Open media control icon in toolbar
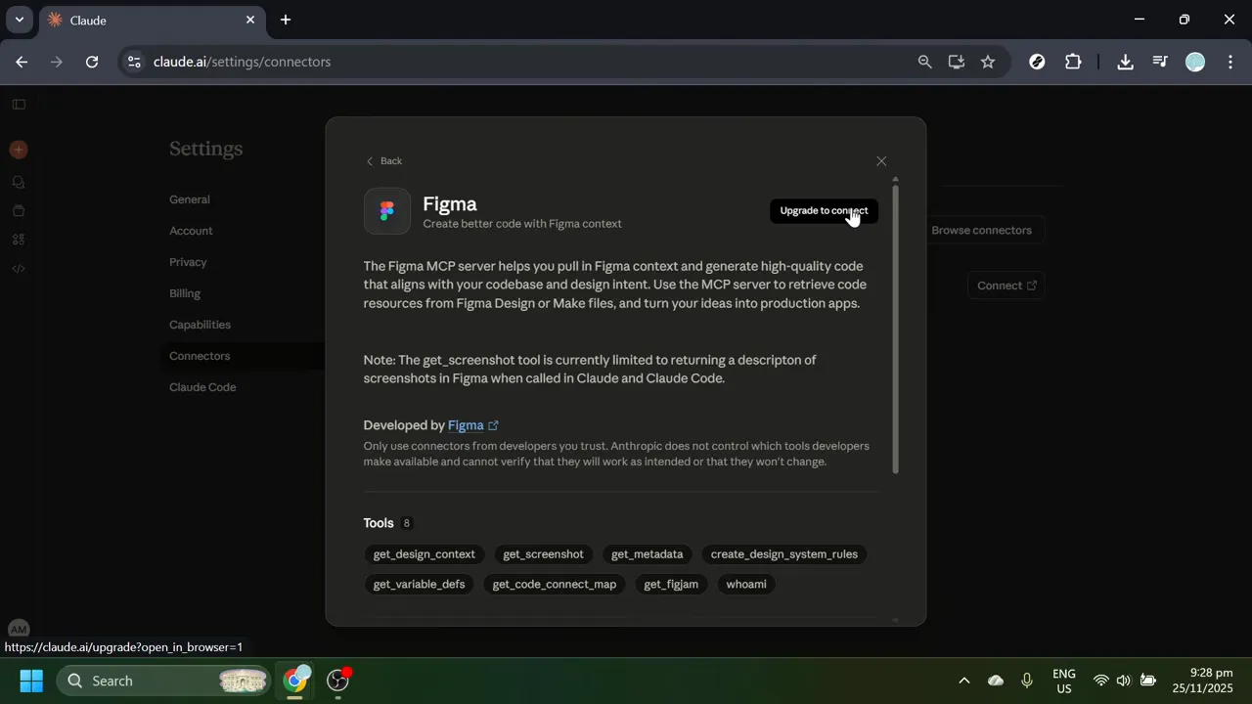 coord(1160,62)
